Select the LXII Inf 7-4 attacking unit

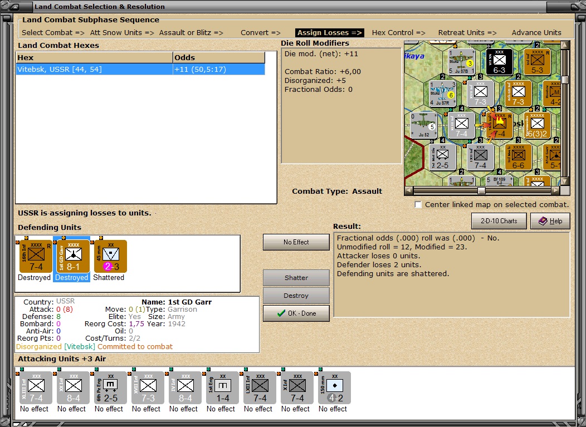click(260, 388)
